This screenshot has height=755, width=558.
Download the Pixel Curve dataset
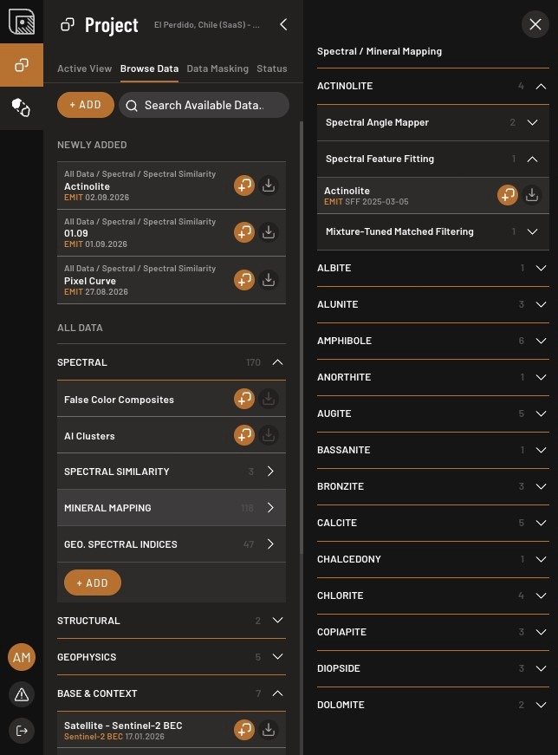tap(269, 280)
